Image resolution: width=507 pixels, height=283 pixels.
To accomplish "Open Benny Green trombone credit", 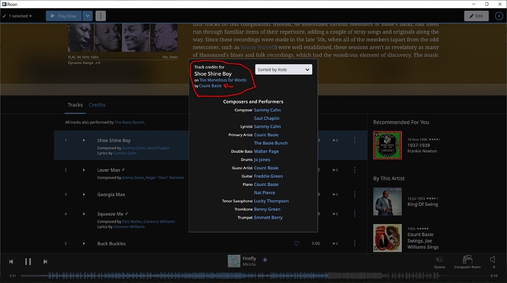I will click(267, 209).
